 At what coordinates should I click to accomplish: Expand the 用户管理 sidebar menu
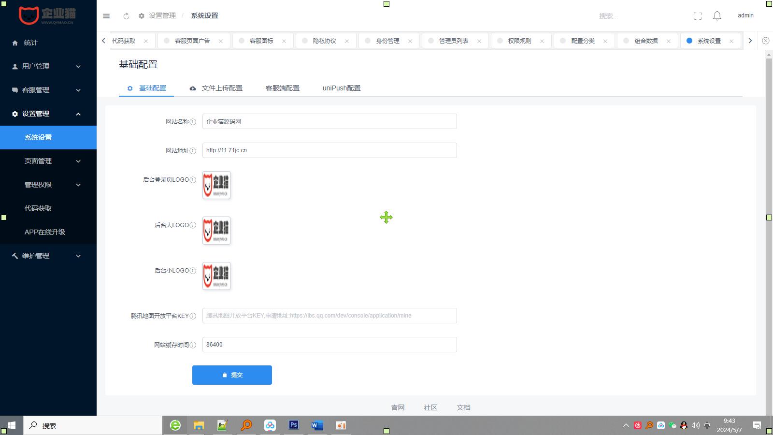pyautogui.click(x=48, y=66)
